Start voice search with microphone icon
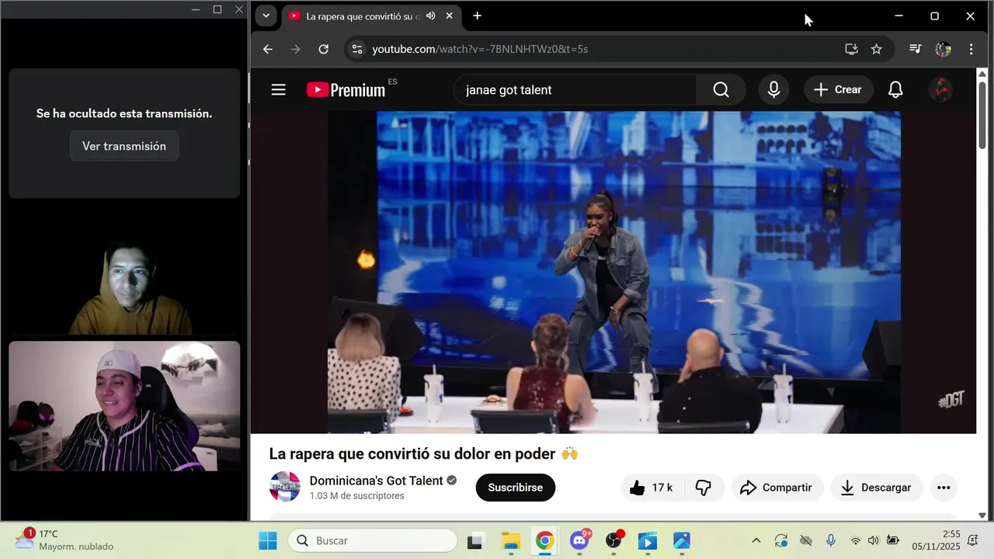 point(773,90)
